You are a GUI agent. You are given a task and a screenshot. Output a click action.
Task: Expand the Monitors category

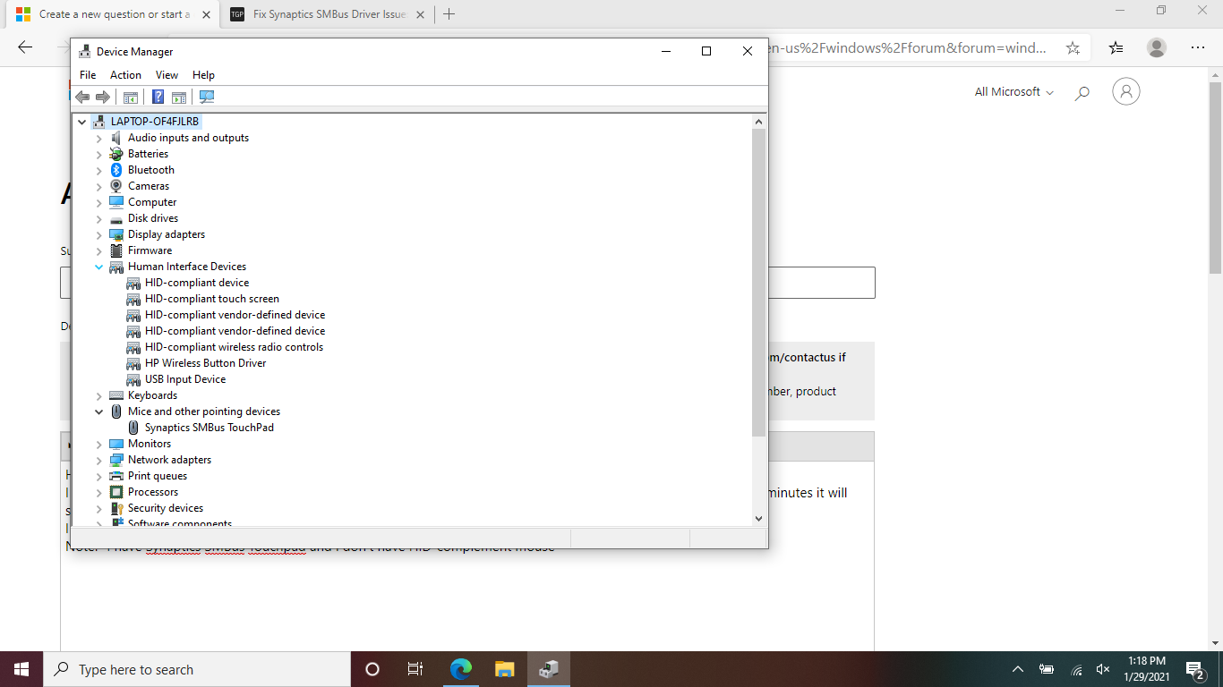pyautogui.click(x=99, y=444)
